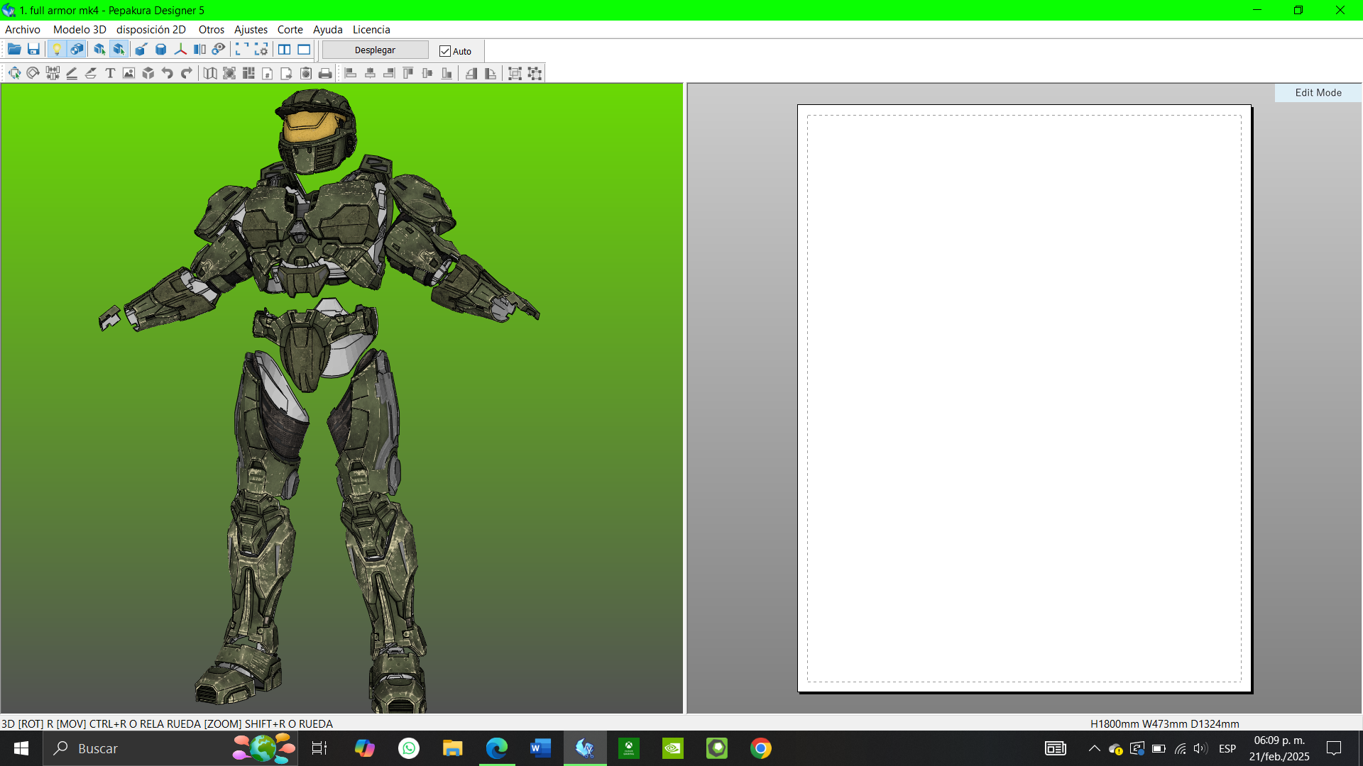Show the 3D coordinate axis icon
Screen dimensions: 1363x766
tap(180, 50)
